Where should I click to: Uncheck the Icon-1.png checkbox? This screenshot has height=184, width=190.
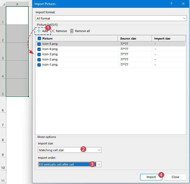pos(39,65)
